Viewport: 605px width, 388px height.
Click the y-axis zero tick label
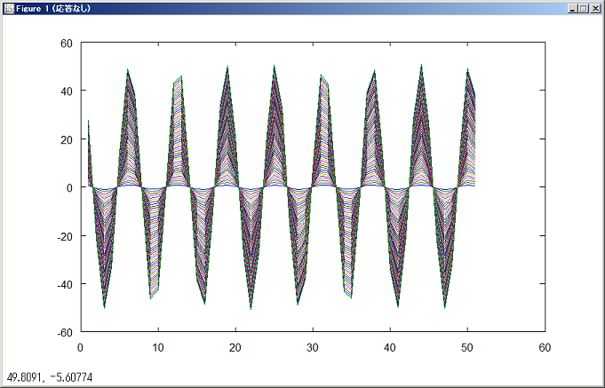tap(69, 187)
